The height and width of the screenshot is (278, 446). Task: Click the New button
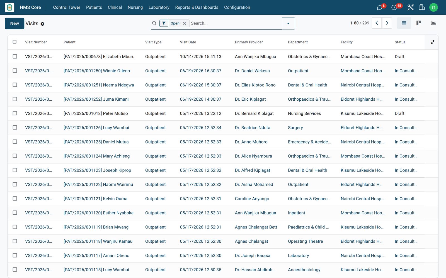14,23
